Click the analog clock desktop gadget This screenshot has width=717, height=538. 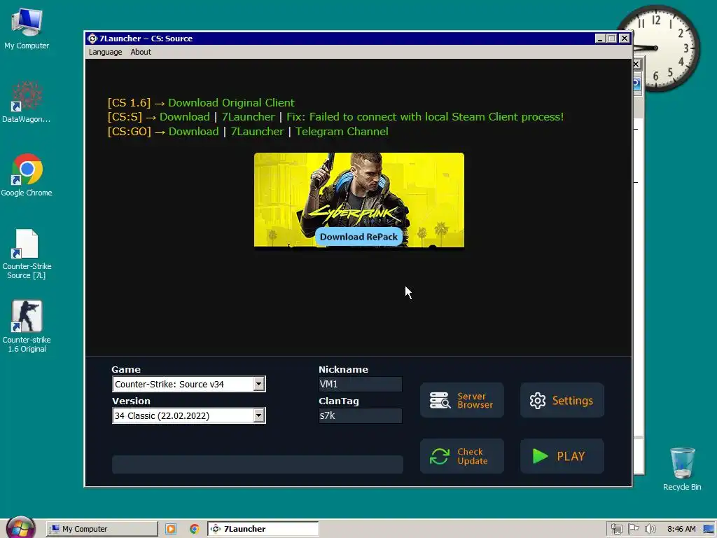657,48
